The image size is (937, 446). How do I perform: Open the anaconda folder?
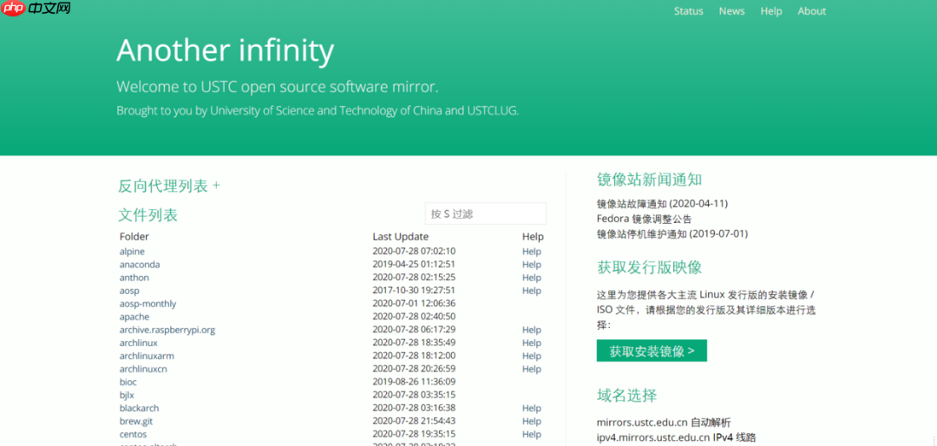pyautogui.click(x=139, y=265)
